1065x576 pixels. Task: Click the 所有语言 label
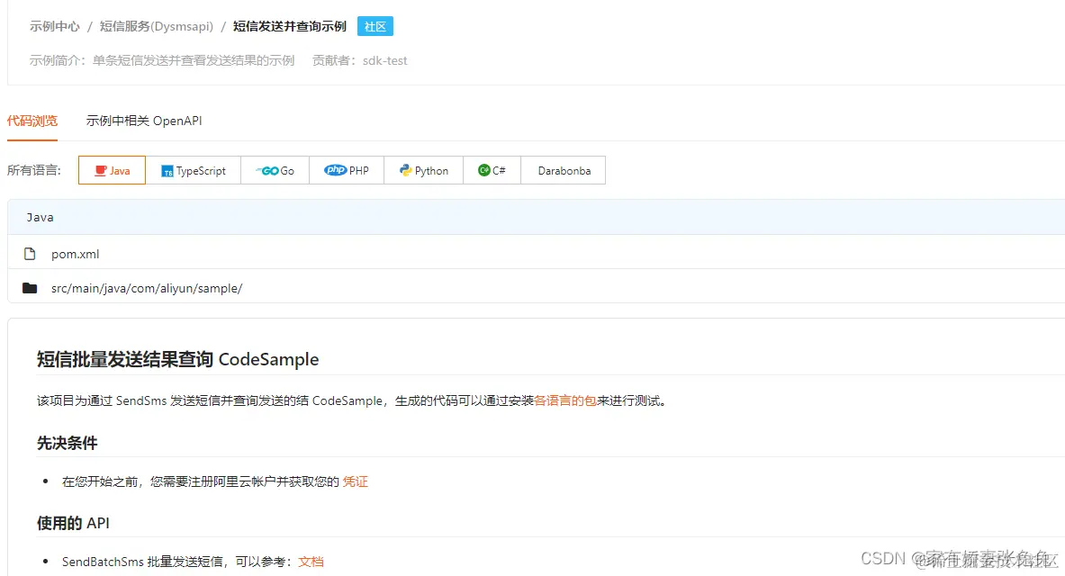(34, 170)
